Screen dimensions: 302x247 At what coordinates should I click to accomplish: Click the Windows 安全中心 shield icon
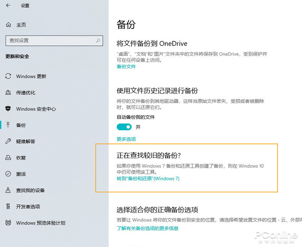click(x=8, y=109)
